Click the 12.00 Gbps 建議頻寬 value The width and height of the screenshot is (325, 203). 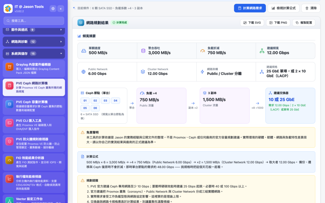[x=278, y=53]
